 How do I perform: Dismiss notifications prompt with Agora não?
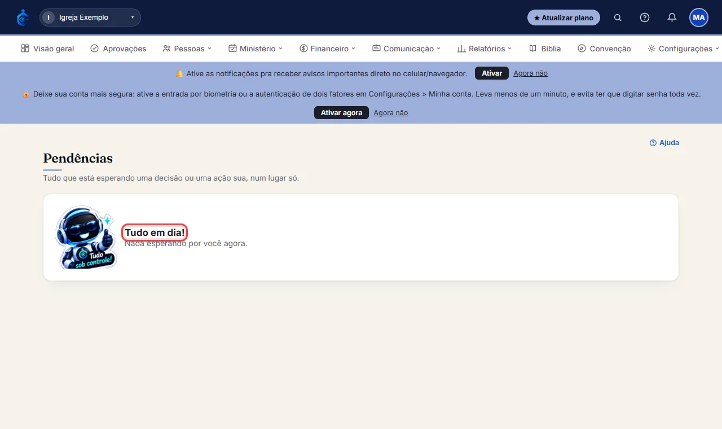pos(530,73)
